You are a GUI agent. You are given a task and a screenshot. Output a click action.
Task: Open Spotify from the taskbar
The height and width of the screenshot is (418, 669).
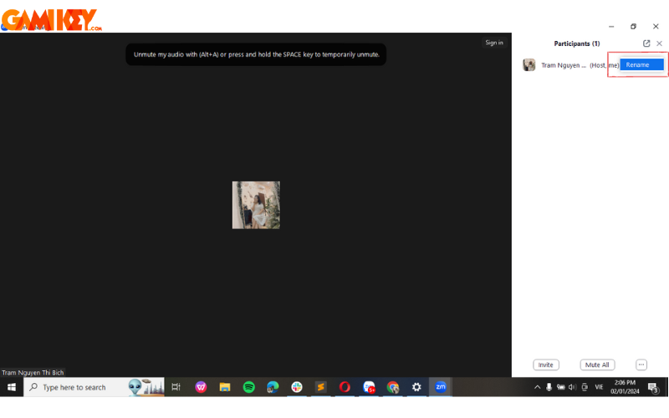pyautogui.click(x=248, y=387)
